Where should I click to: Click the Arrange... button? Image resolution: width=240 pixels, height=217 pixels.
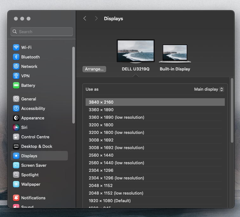94,69
